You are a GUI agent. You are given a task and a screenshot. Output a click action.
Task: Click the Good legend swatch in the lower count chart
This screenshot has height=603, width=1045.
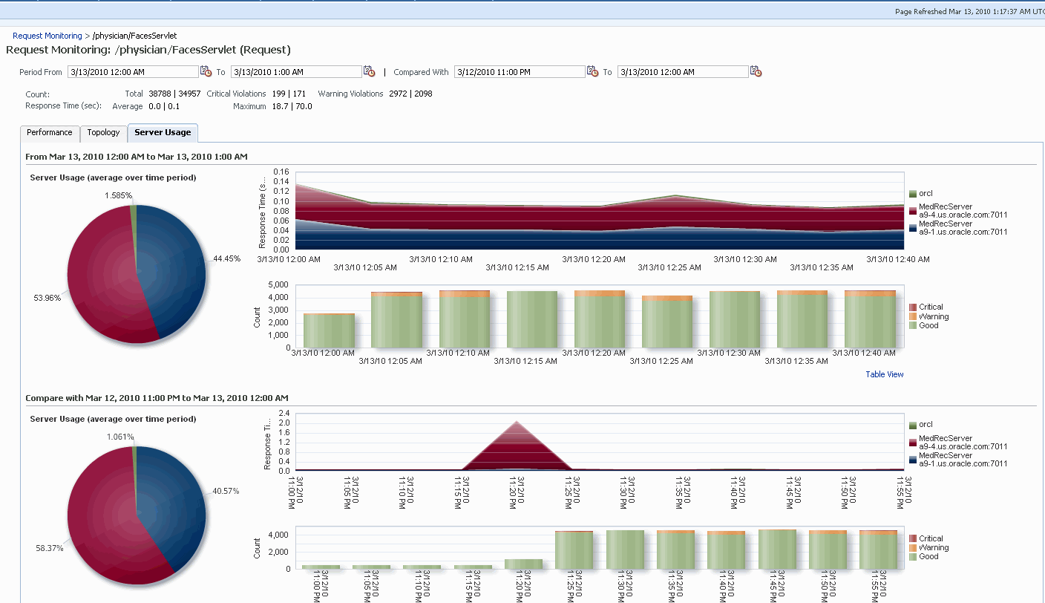tap(913, 557)
